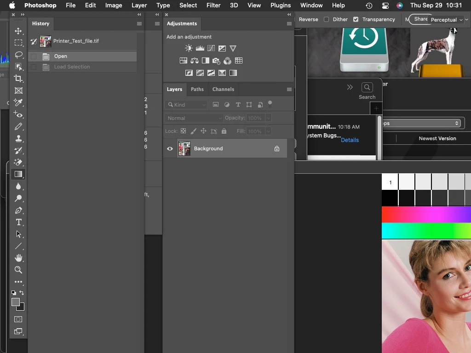Click the Details link
The height and width of the screenshot is (353, 471).
point(350,140)
